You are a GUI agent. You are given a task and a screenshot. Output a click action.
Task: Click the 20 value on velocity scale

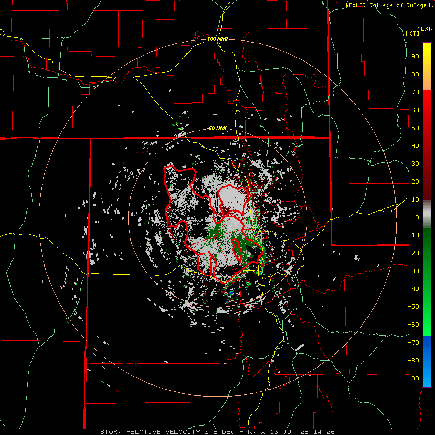(x=415, y=182)
